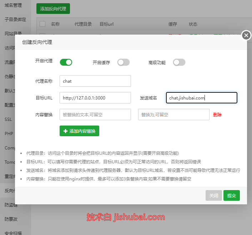Click the plus icon on 添加内容替换
The image size is (252, 235).
pyautogui.click(x=65, y=131)
